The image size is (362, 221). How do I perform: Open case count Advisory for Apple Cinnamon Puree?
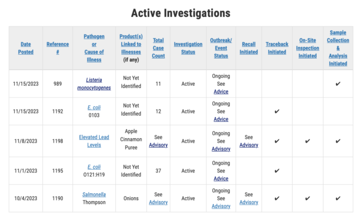[158, 145]
